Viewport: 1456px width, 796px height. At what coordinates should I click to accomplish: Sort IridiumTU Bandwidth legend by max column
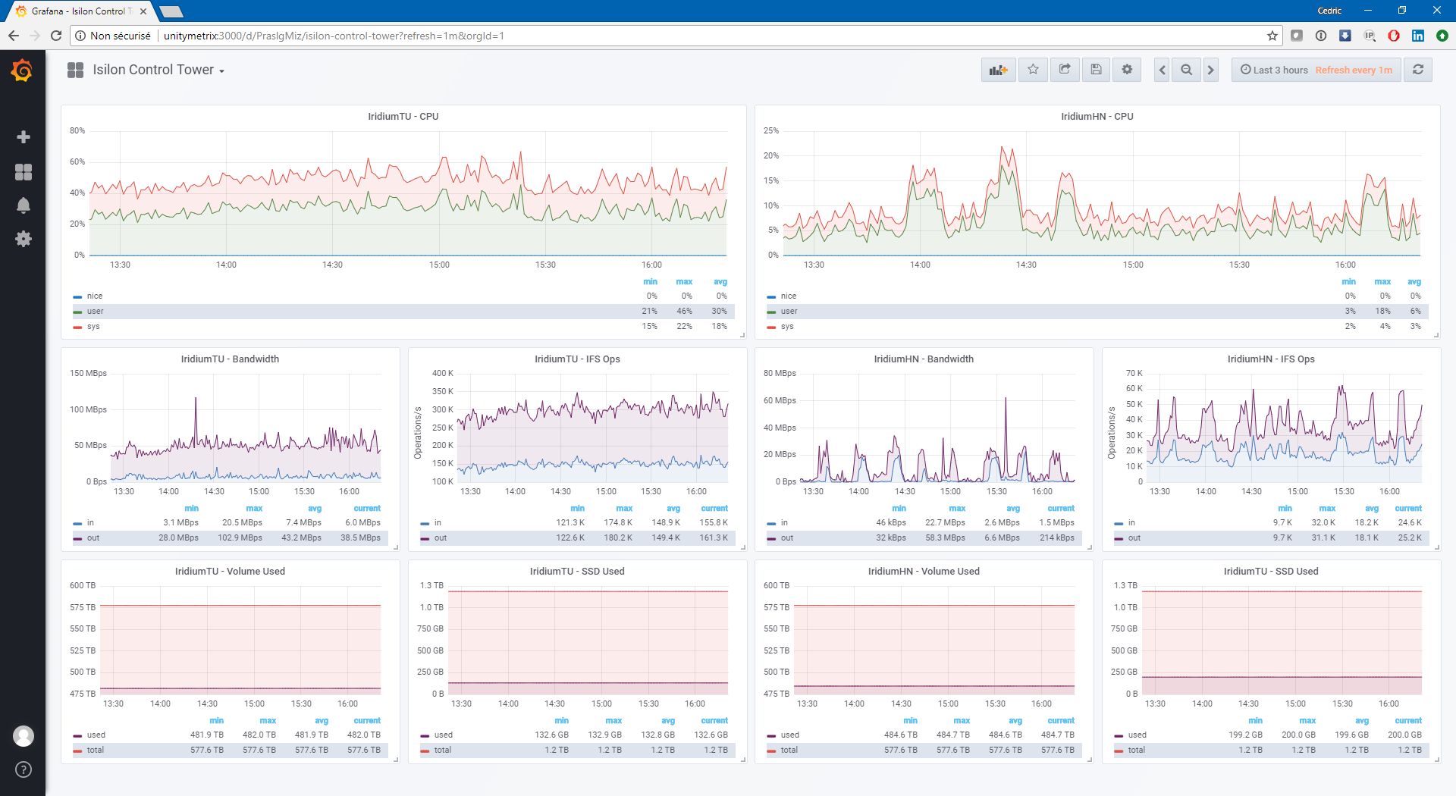tap(254, 509)
